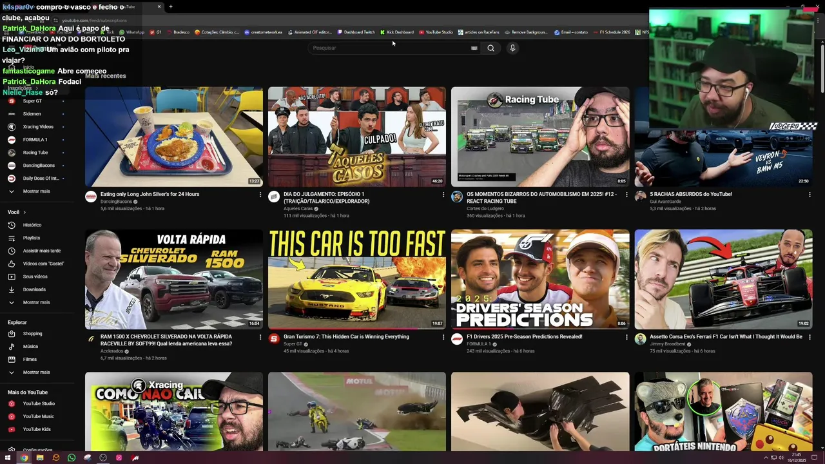
Task: Open WhatsApp from the Windows taskbar
Action: click(x=72, y=458)
